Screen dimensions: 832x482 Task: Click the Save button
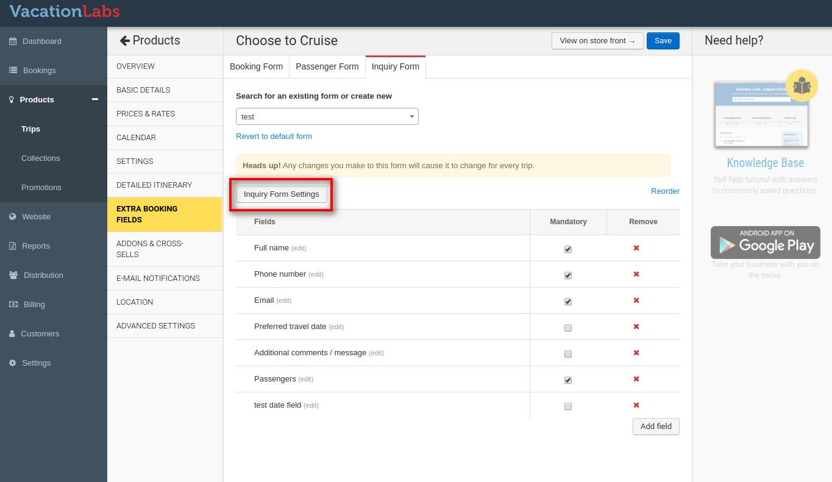pos(663,41)
